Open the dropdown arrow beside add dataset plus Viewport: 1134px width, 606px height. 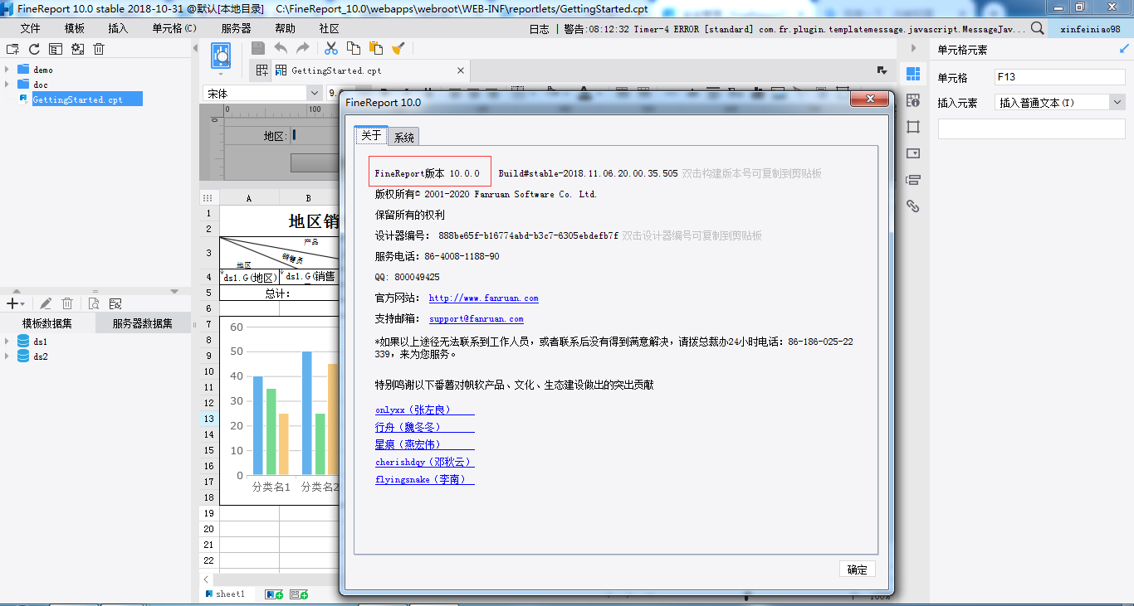pyautogui.click(x=22, y=305)
